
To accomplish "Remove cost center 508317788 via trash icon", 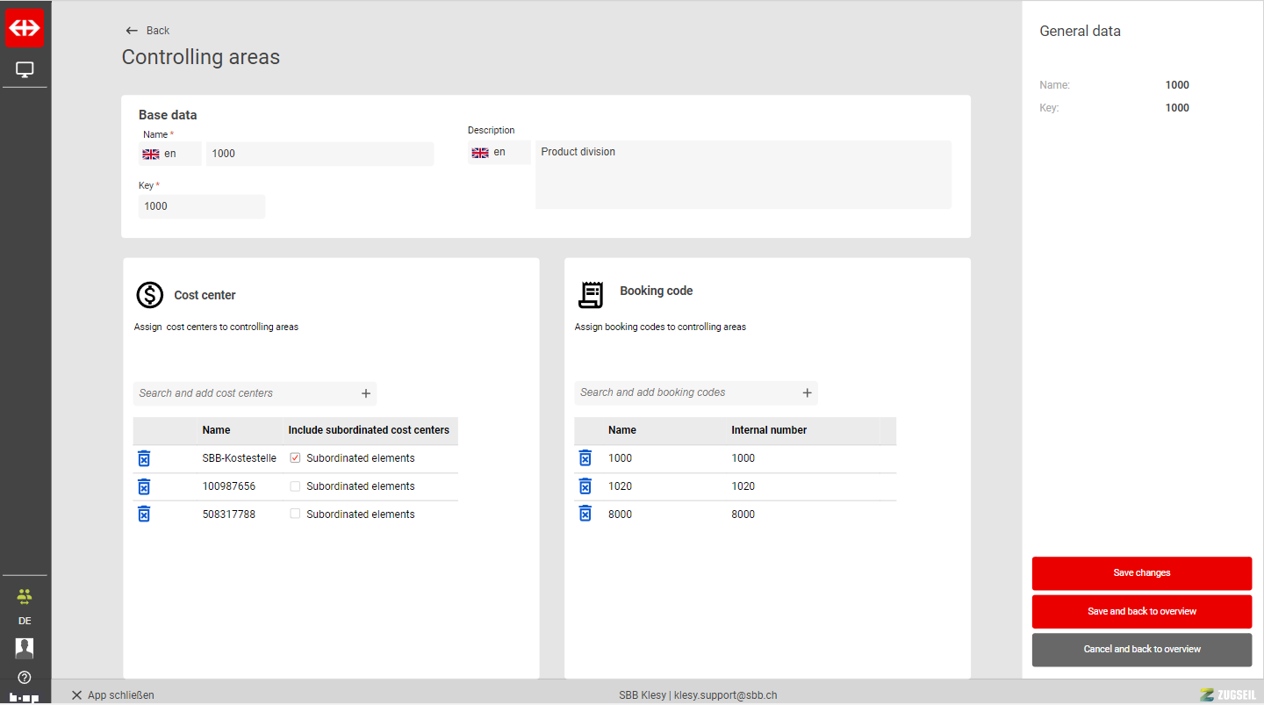I will coord(144,514).
